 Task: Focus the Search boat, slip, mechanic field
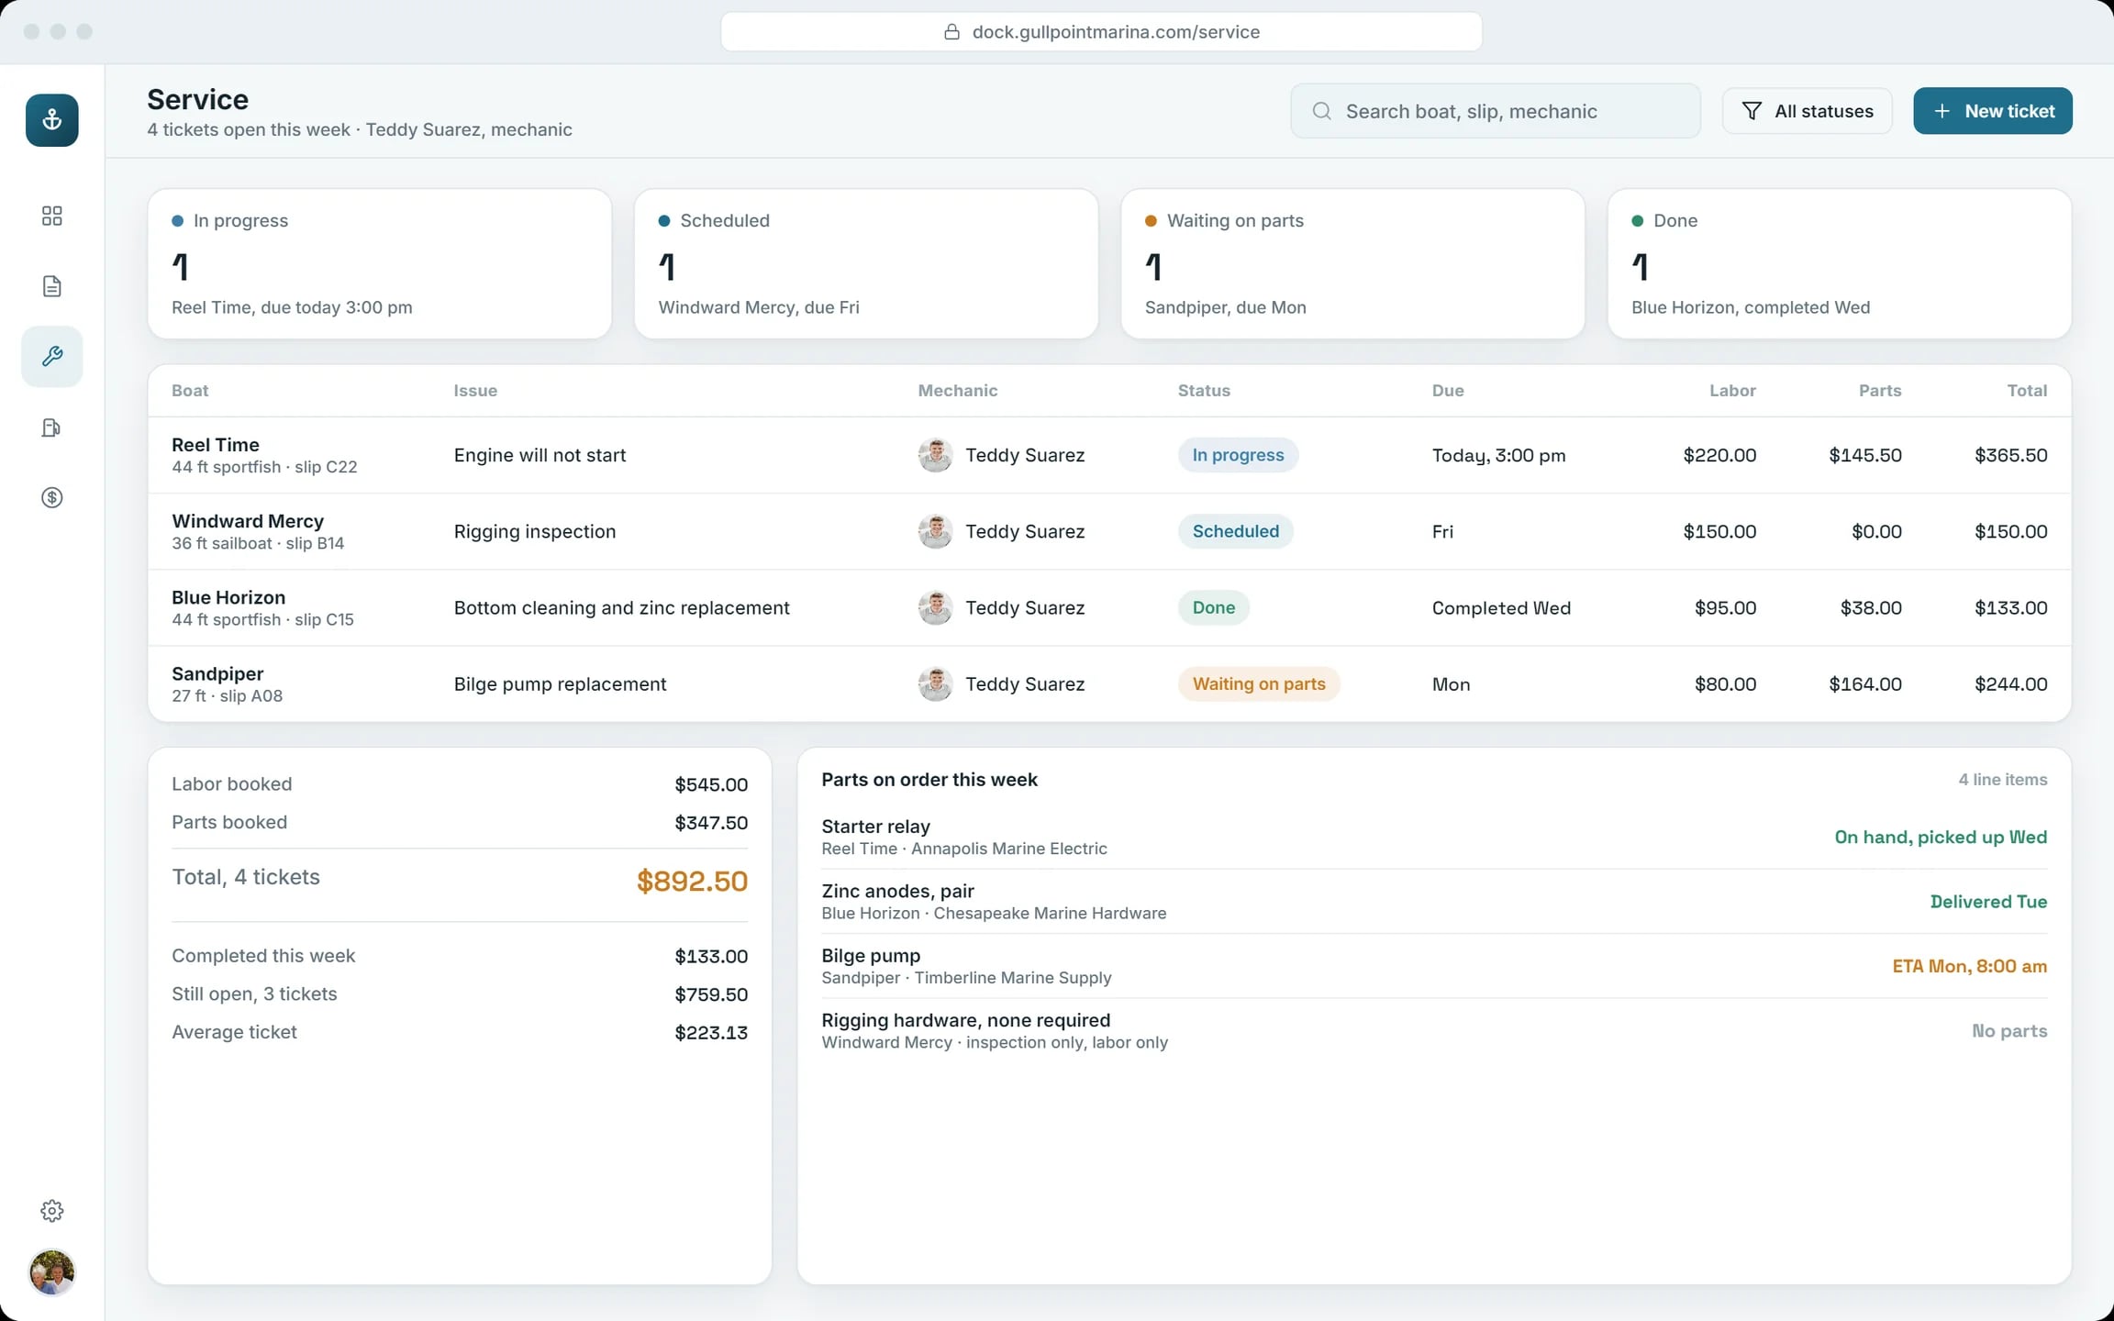[1495, 111]
